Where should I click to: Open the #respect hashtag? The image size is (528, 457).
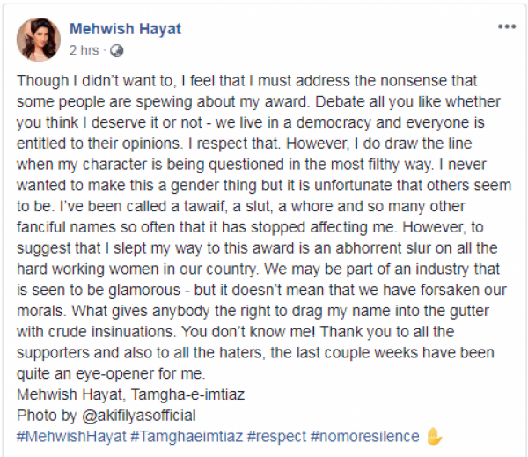click(x=275, y=435)
